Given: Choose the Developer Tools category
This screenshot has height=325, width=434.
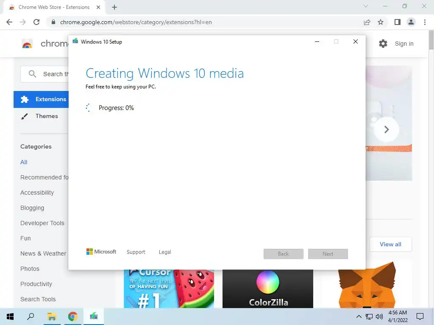Looking at the screenshot, I should pos(42,223).
